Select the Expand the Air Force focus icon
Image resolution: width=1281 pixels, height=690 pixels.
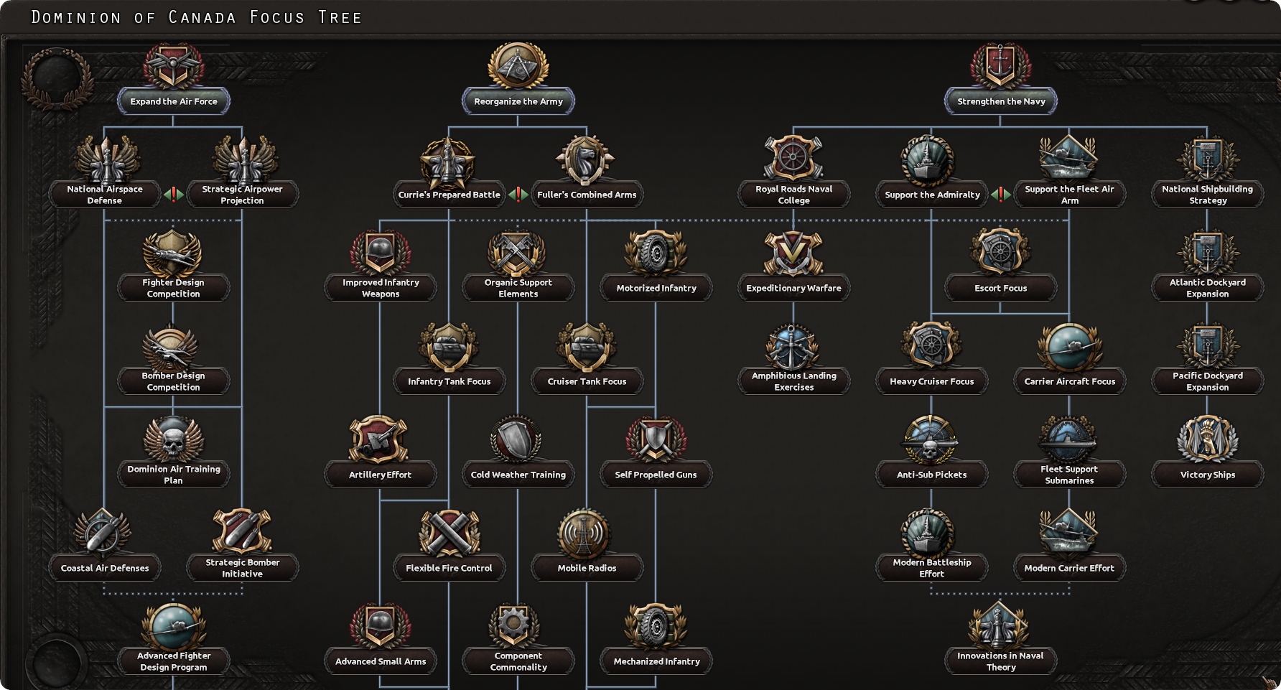coord(173,65)
